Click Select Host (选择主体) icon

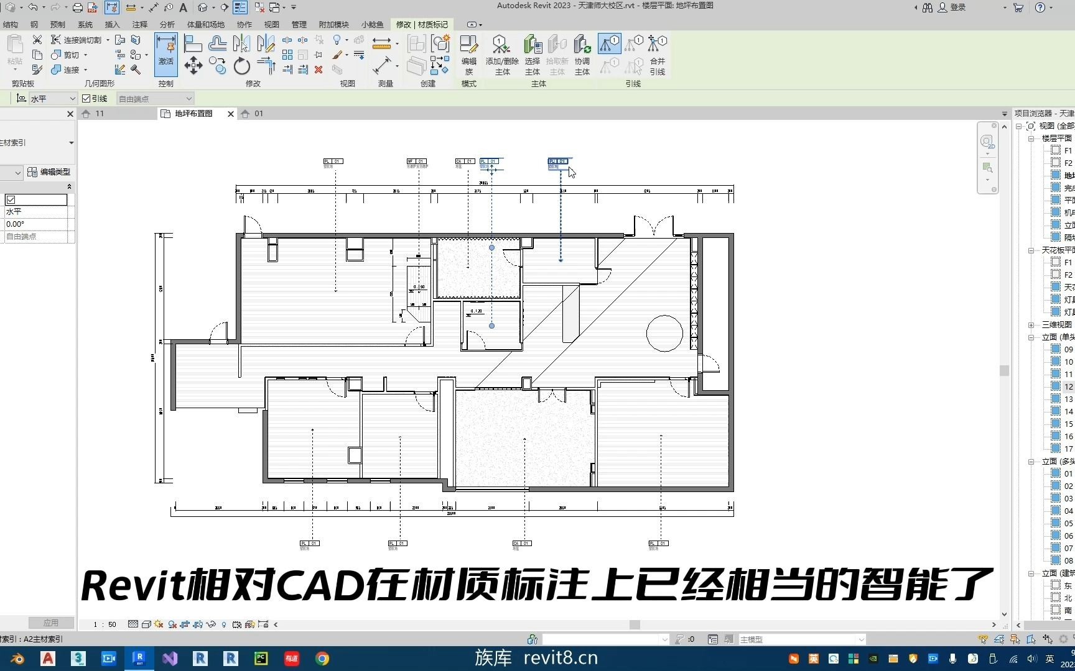[x=533, y=55]
